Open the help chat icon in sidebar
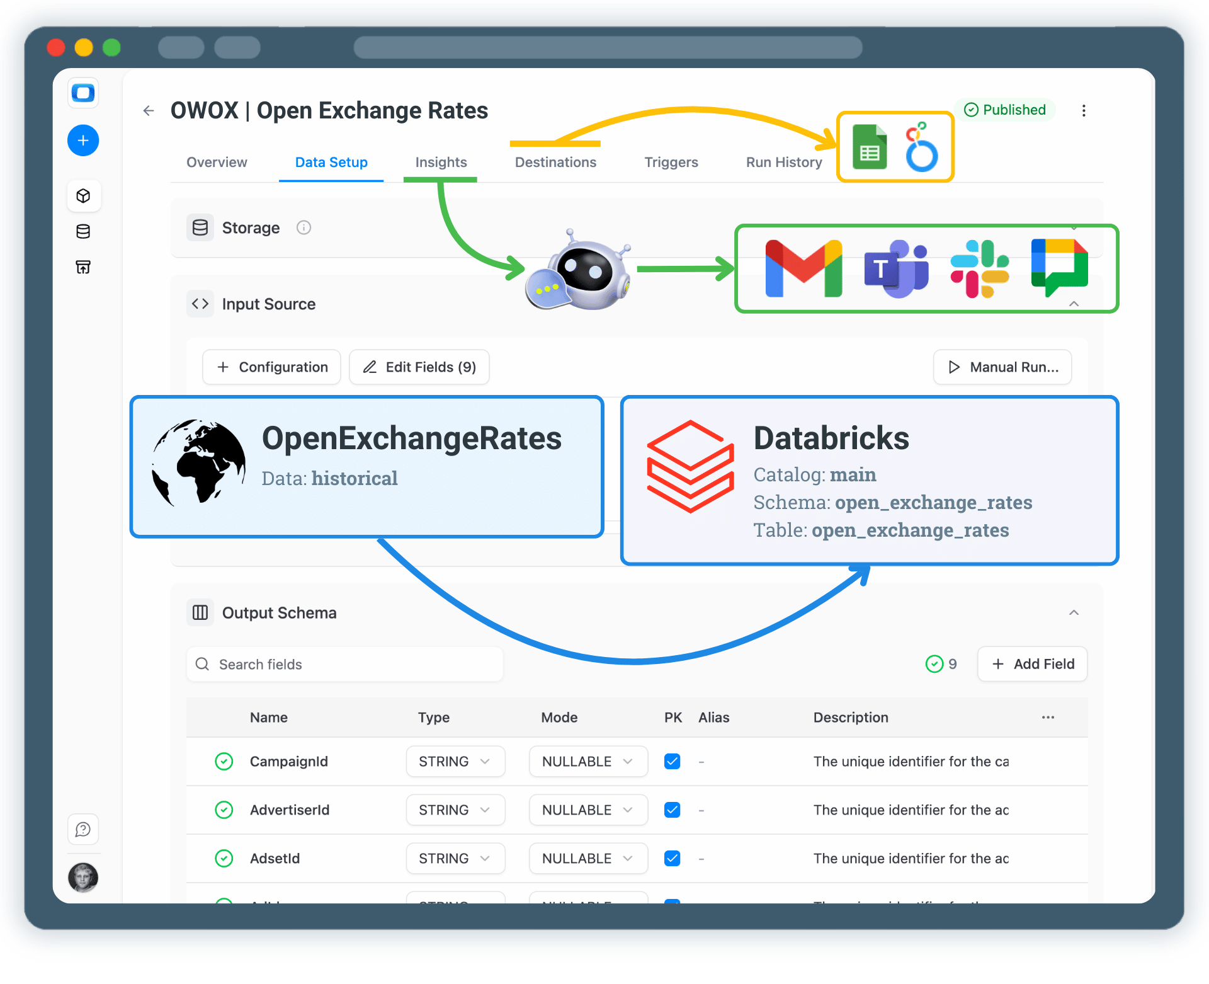 coord(83,829)
